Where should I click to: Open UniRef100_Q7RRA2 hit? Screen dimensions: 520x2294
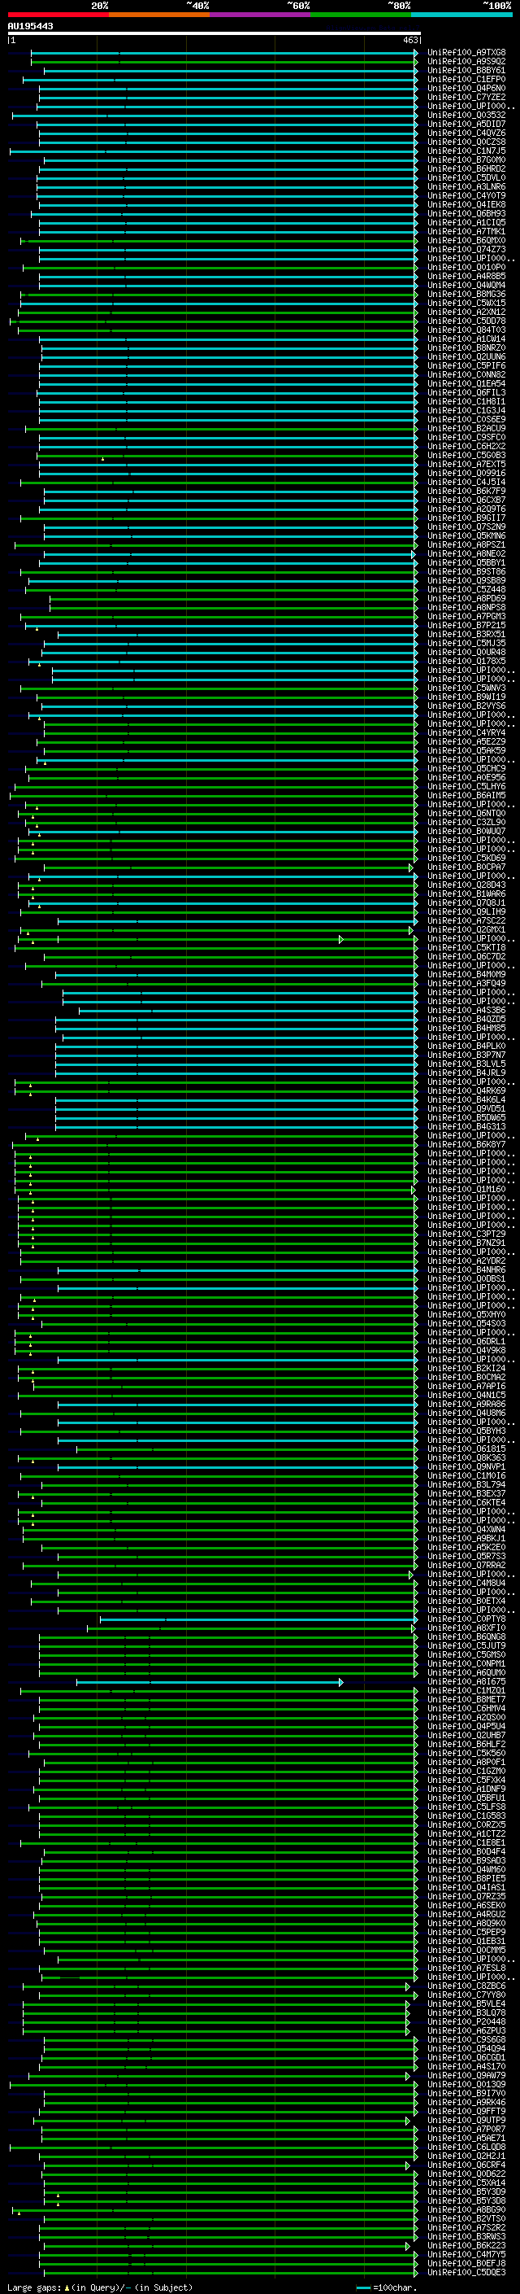(466, 1566)
